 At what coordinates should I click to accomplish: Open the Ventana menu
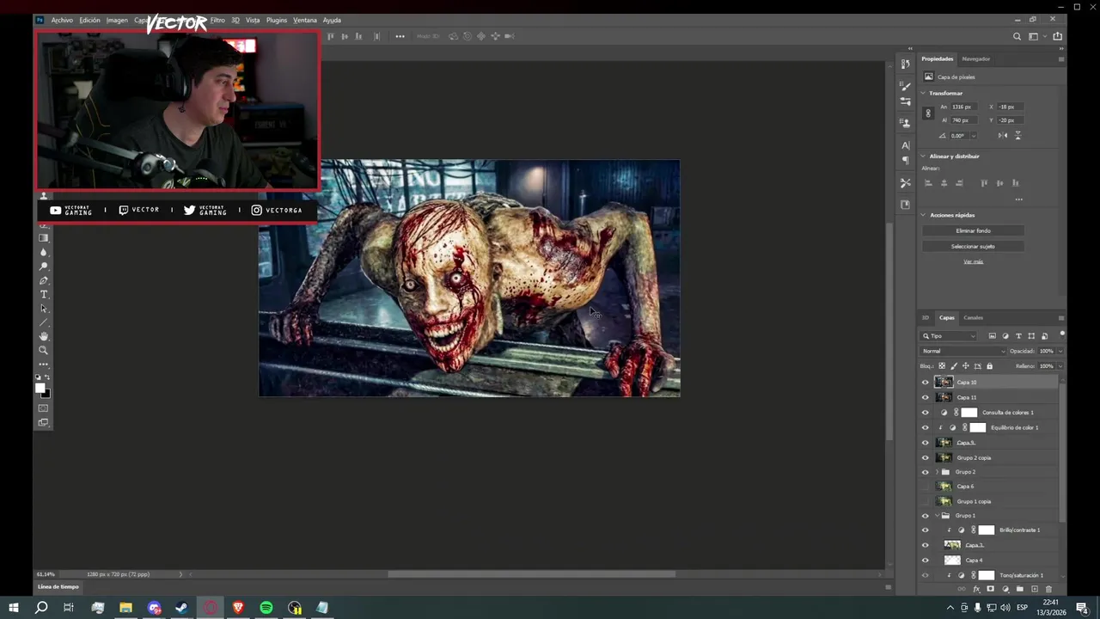tap(305, 20)
